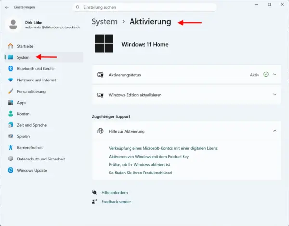289x226 pixels.
Task: Select the Apps sidebar entry
Action: click(44, 103)
